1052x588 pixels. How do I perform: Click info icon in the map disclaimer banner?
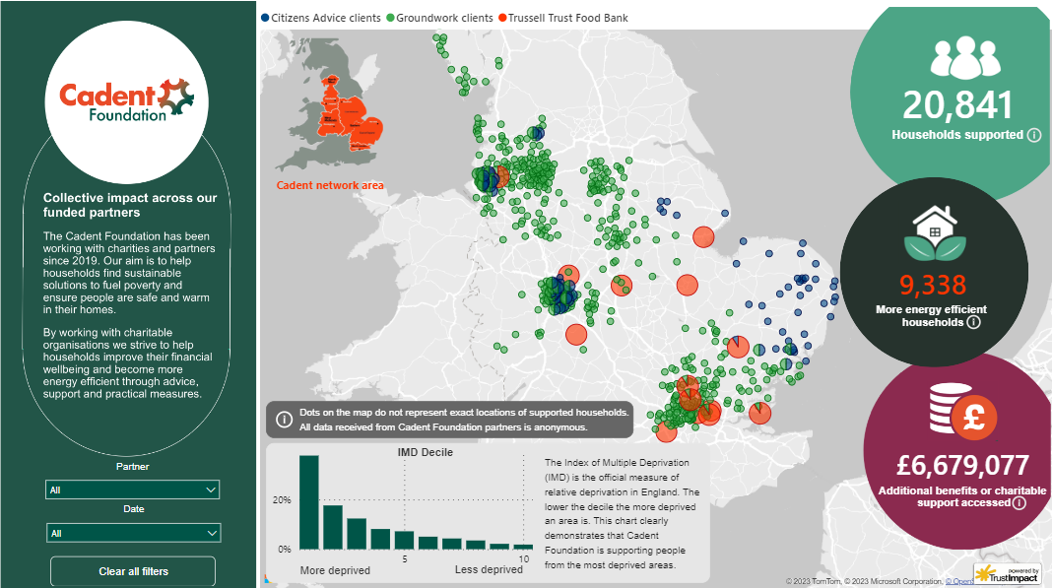(285, 420)
